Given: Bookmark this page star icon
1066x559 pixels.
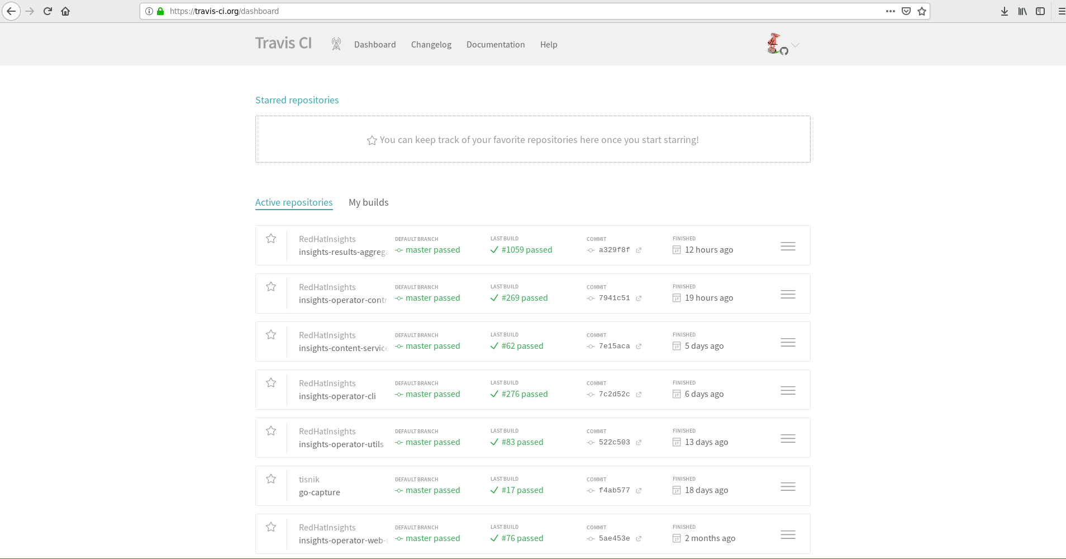Looking at the screenshot, I should (x=922, y=11).
